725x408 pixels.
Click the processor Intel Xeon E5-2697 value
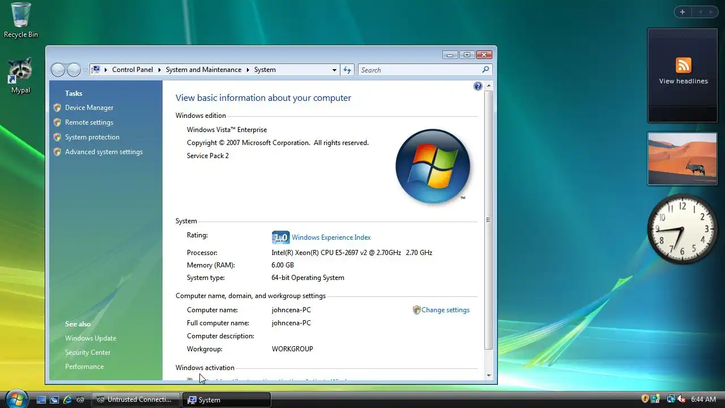[x=352, y=253]
